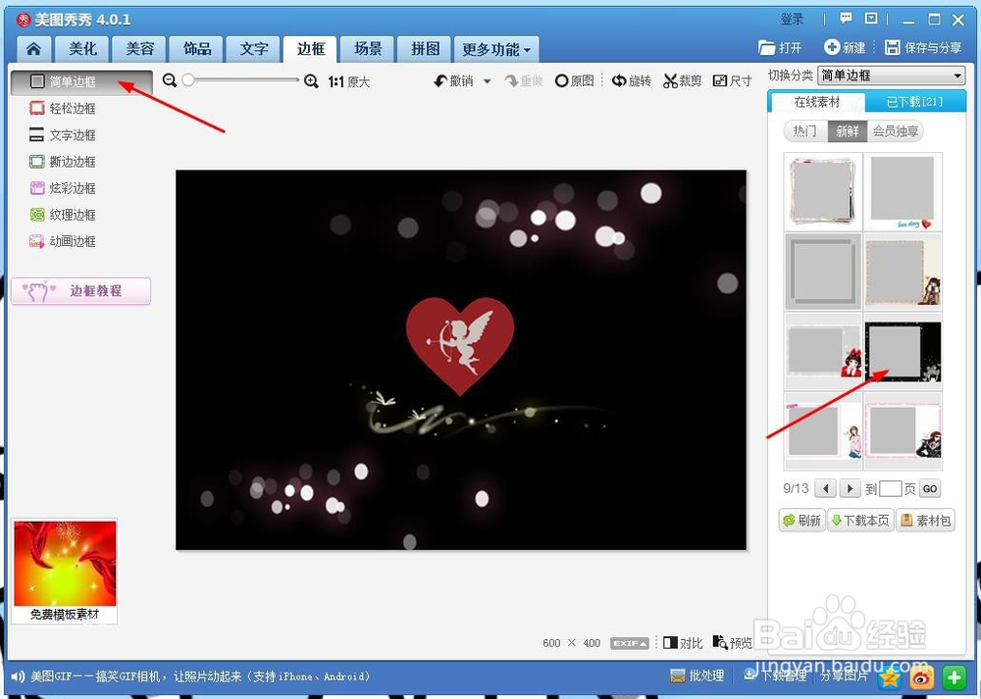Screen dimensions: 981x699
Task: Open the feedback chat bubble icon
Action: (x=846, y=18)
